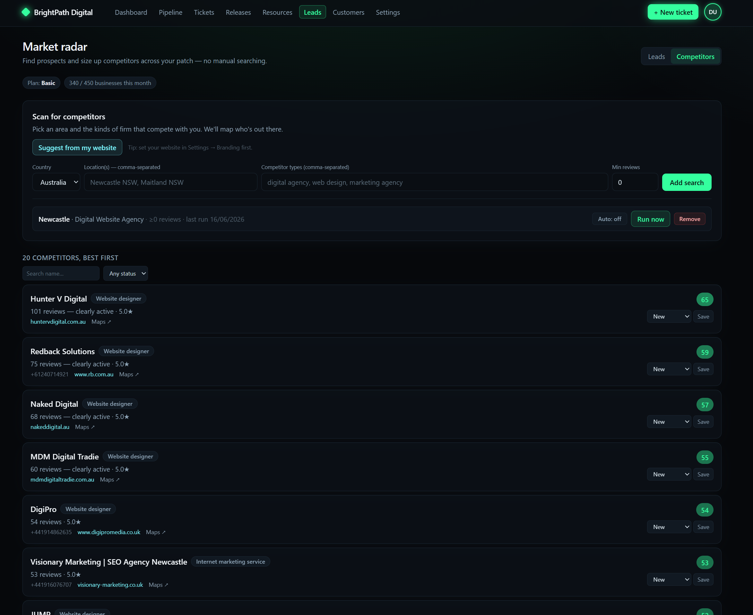
Task: Open status dropdown for Redback Solutions
Action: (669, 369)
